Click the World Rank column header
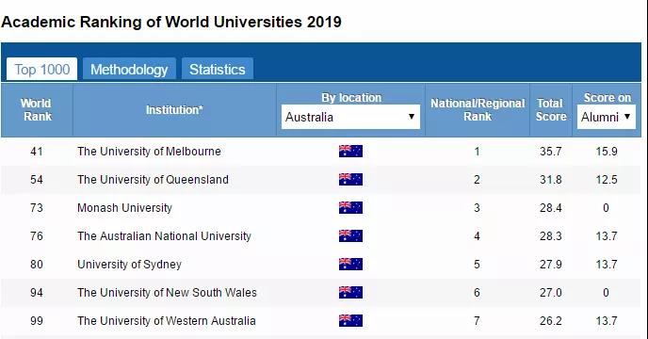648x339 pixels. tap(37, 109)
